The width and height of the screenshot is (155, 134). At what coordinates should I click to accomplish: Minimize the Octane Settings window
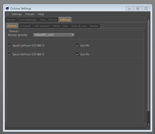click(129, 9)
